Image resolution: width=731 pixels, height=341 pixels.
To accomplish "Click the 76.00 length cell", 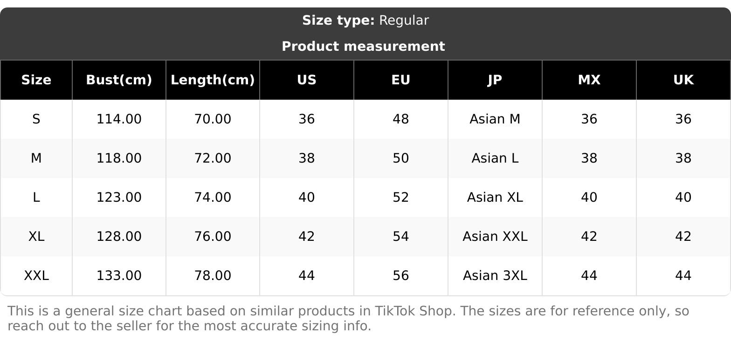I will pos(213,237).
